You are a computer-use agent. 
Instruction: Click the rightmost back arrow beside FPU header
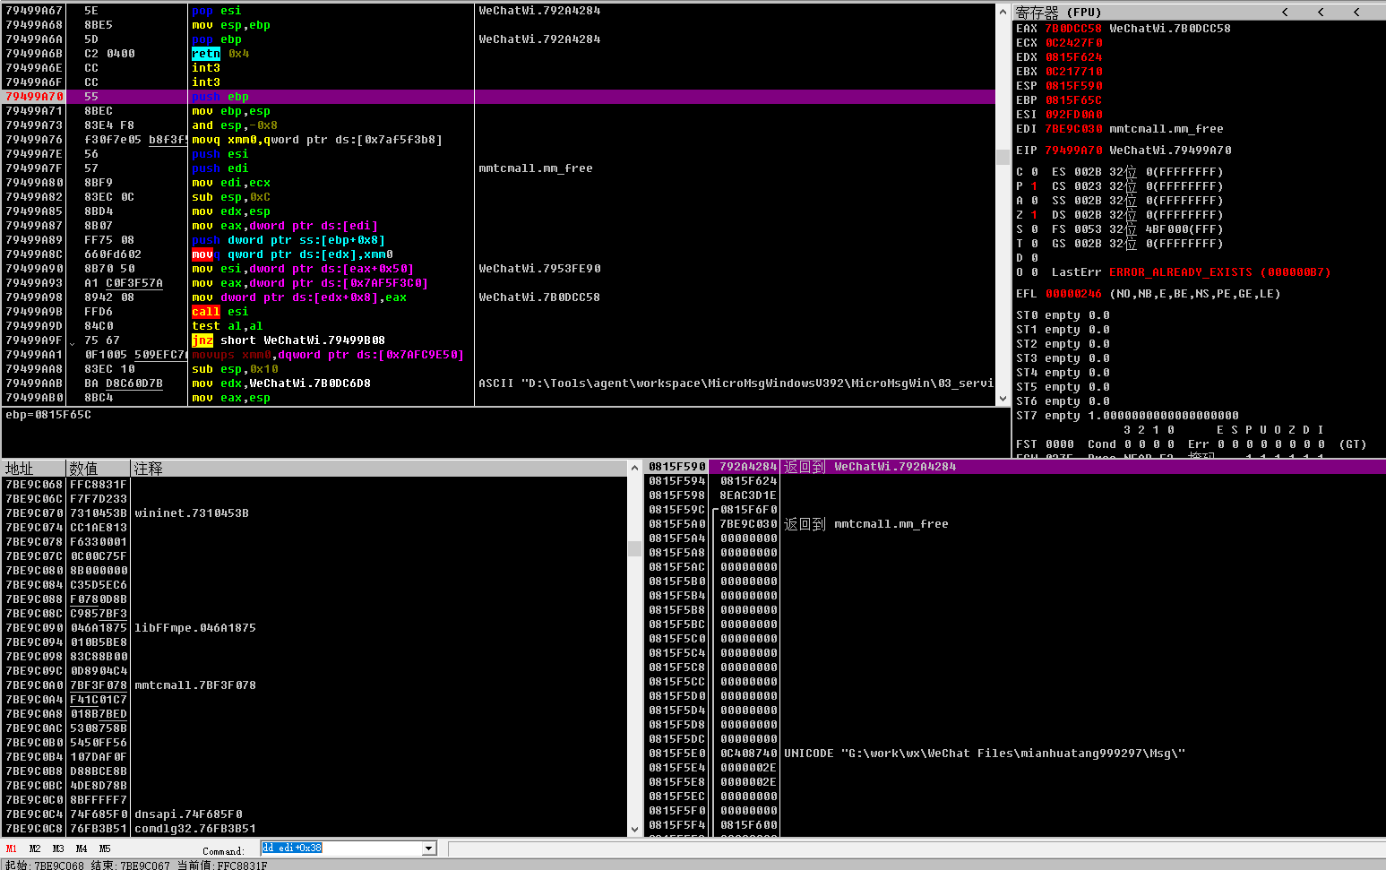click(1356, 12)
